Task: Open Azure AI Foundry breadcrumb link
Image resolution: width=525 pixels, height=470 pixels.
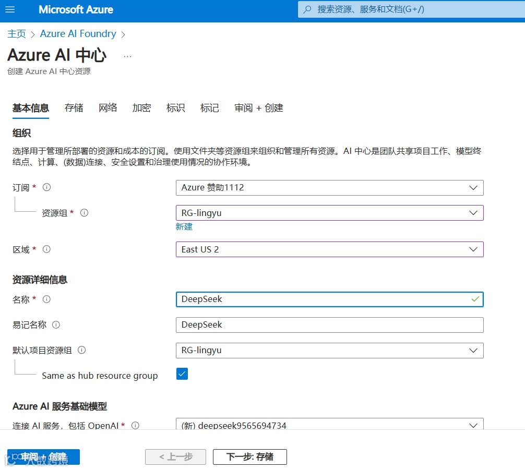Action: 78,34
